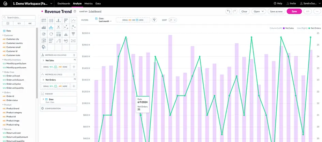This screenshot has height=142, width=322.
Task: Open the three-dot more options menu
Action: pos(317,12)
